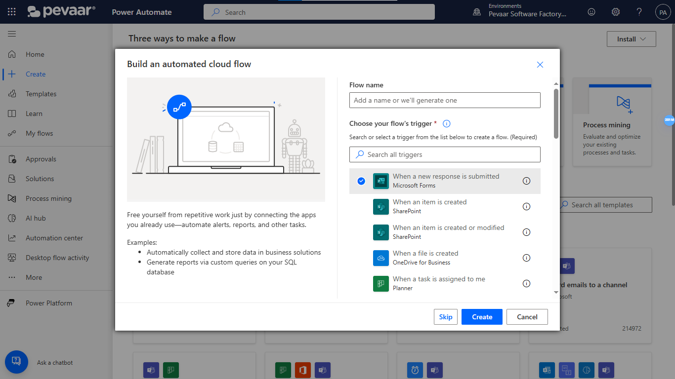Deselect the checked Microsoft Forms trigger radio
Screen dimensions: 675x379
tap(361, 181)
